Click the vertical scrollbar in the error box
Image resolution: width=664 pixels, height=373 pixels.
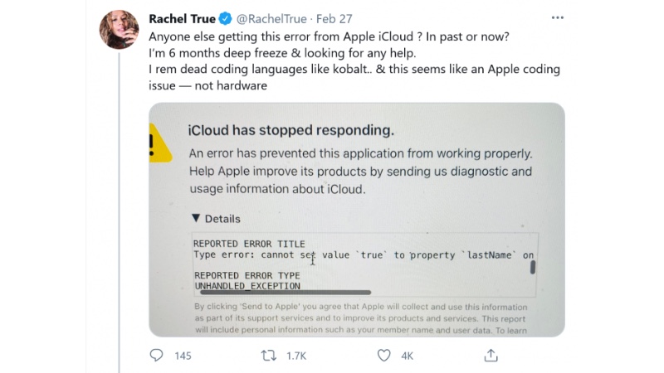532,267
